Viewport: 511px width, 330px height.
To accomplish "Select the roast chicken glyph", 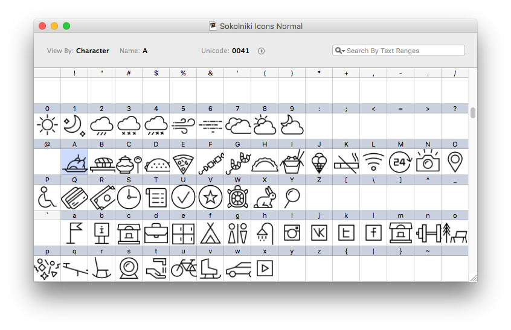I will point(74,162).
